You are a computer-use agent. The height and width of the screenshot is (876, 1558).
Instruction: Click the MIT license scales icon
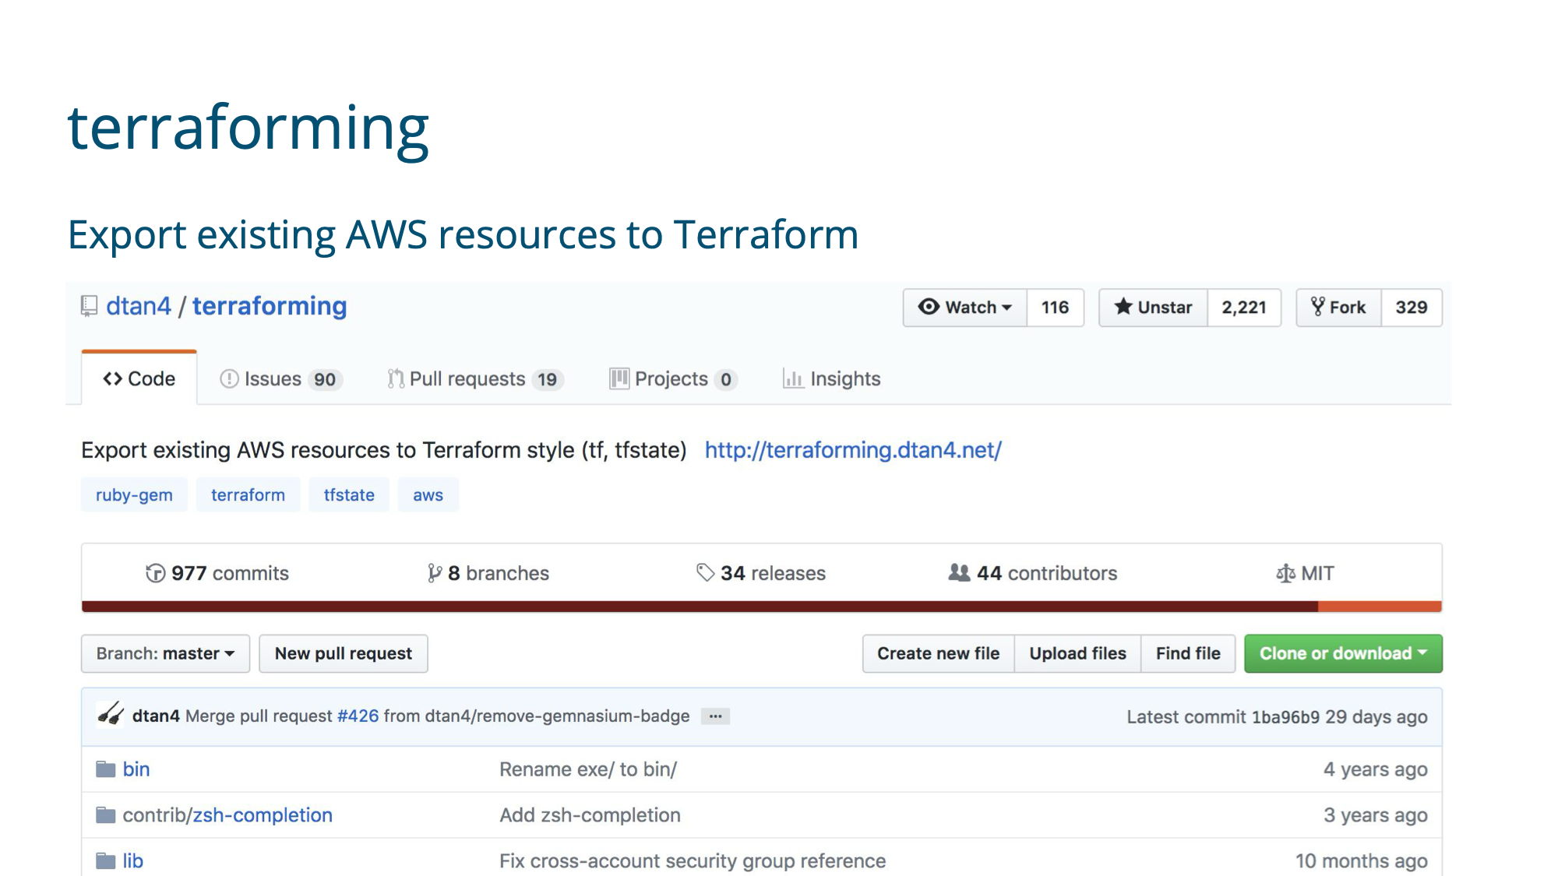tap(1285, 574)
